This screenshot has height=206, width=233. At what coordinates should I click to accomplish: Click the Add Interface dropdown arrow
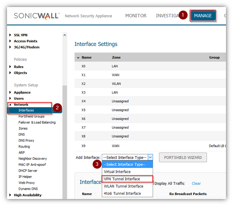click(150, 157)
